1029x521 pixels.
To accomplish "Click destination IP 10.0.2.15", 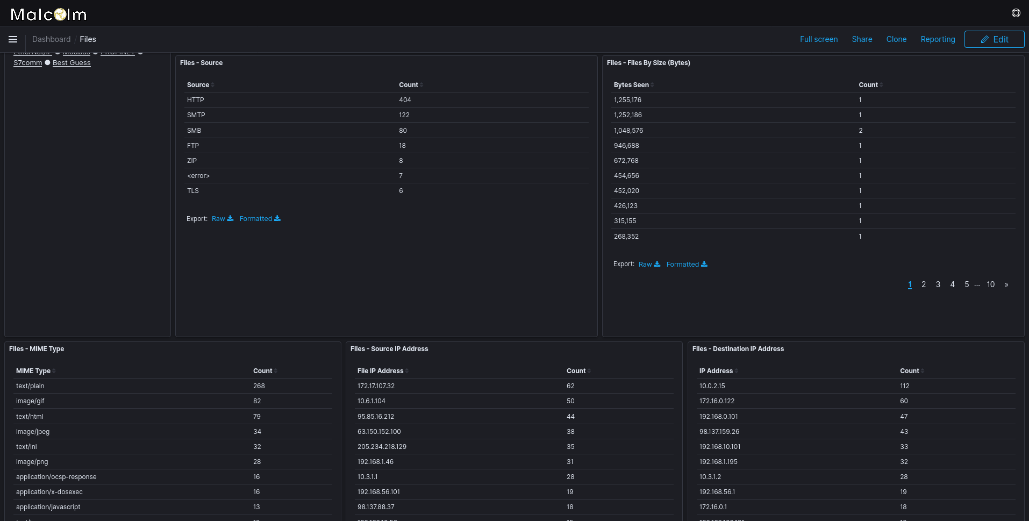I will click(712, 386).
